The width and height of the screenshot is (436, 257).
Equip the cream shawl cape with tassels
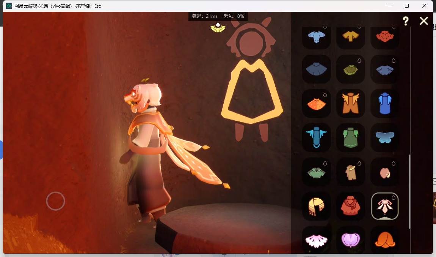click(317, 206)
